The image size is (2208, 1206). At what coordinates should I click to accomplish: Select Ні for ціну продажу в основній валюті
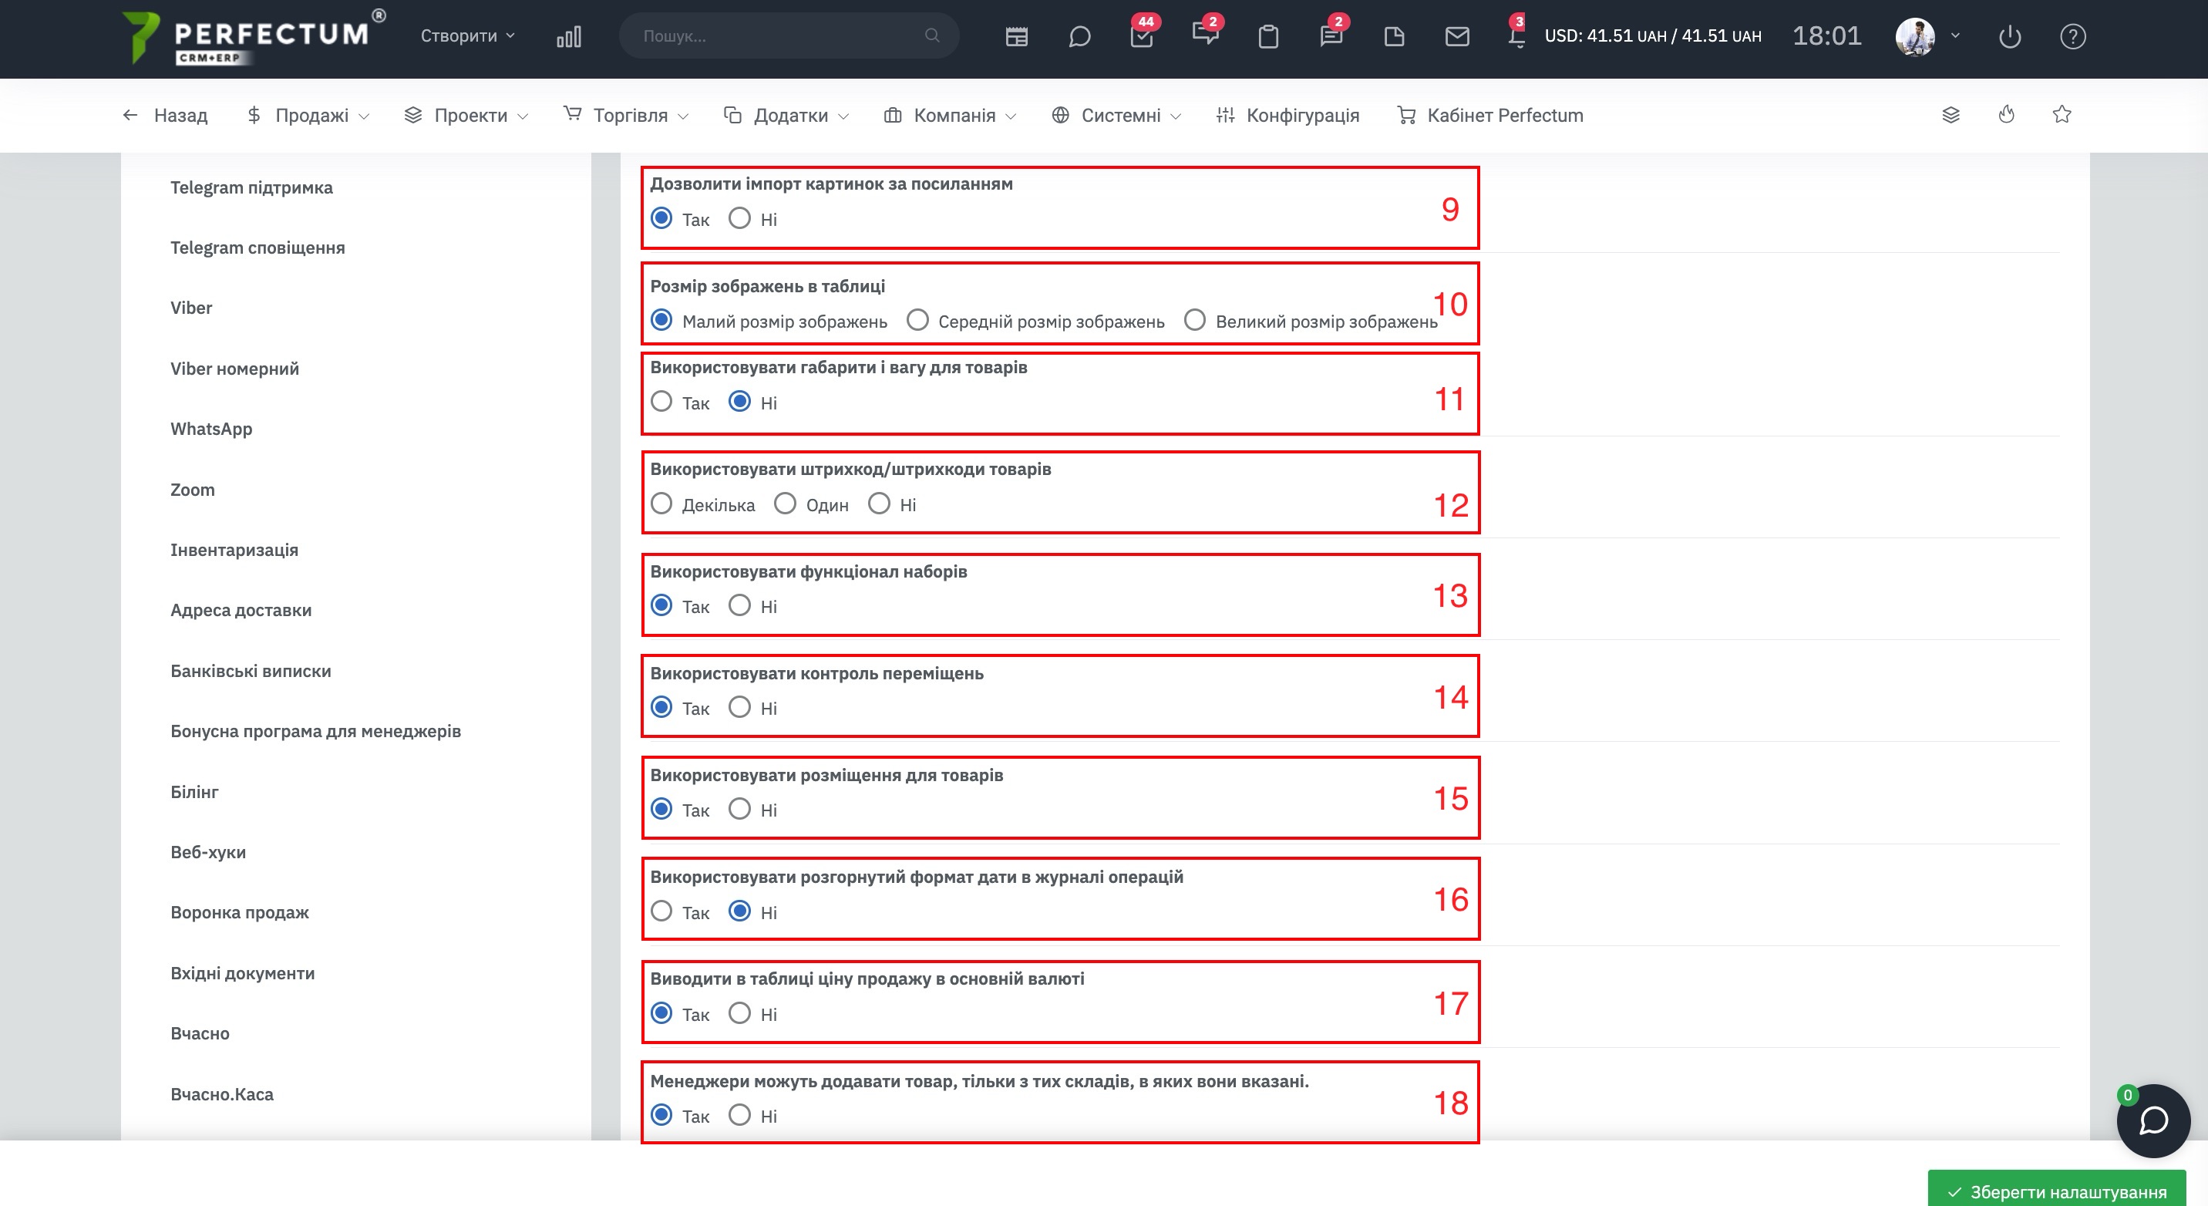[x=739, y=1013]
